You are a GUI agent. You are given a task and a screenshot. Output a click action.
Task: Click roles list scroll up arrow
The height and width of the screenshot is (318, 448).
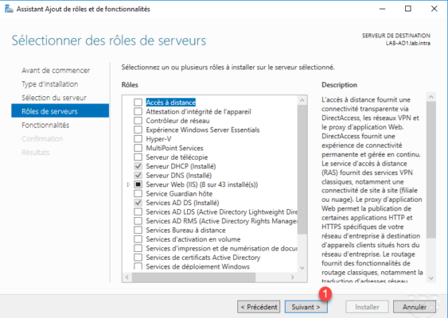point(302,100)
